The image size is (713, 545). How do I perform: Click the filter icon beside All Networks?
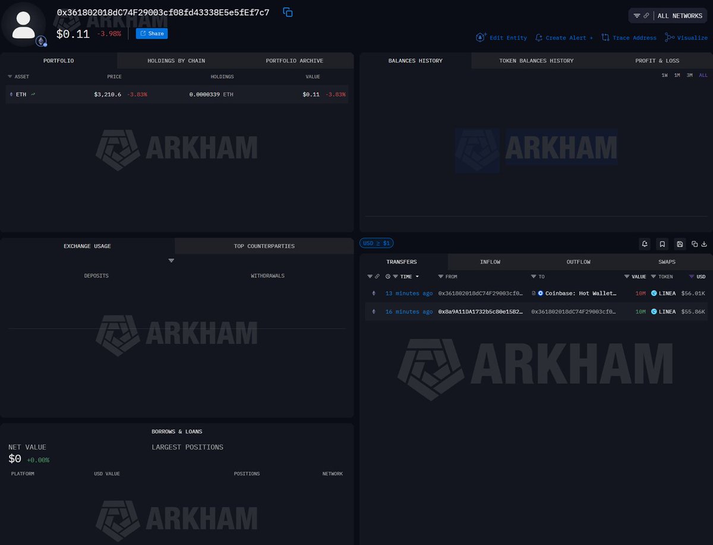point(637,16)
